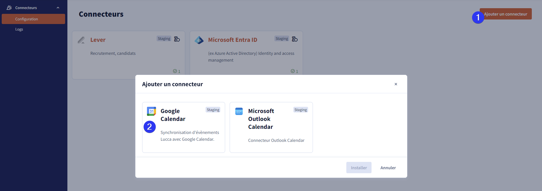Click the Google Calendar logo icon
This screenshot has height=191, width=542.
coord(151,111)
